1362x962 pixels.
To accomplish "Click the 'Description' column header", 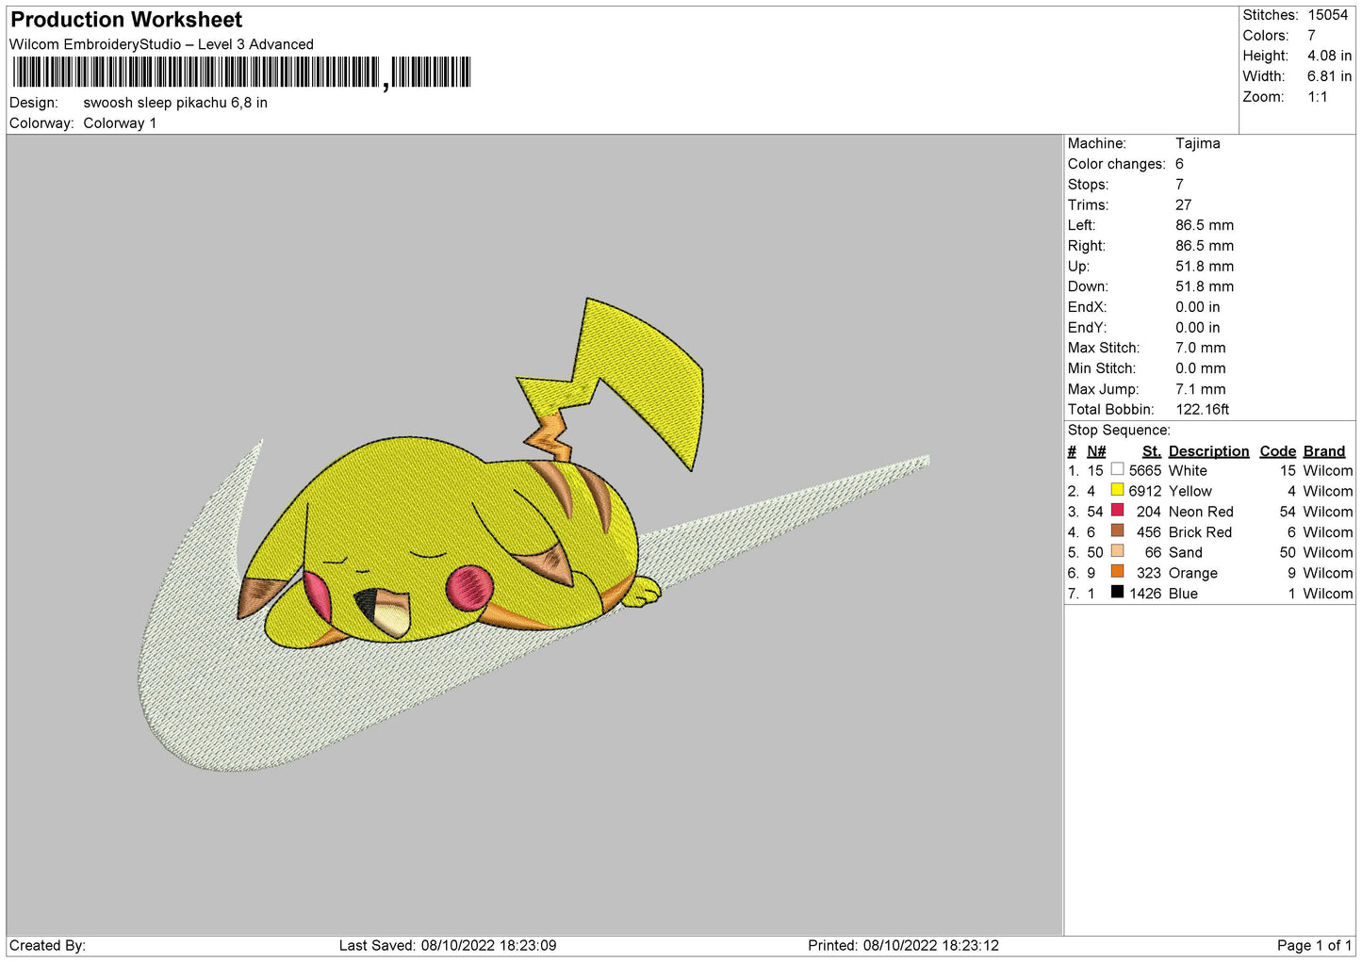I will pyautogui.click(x=1208, y=451).
